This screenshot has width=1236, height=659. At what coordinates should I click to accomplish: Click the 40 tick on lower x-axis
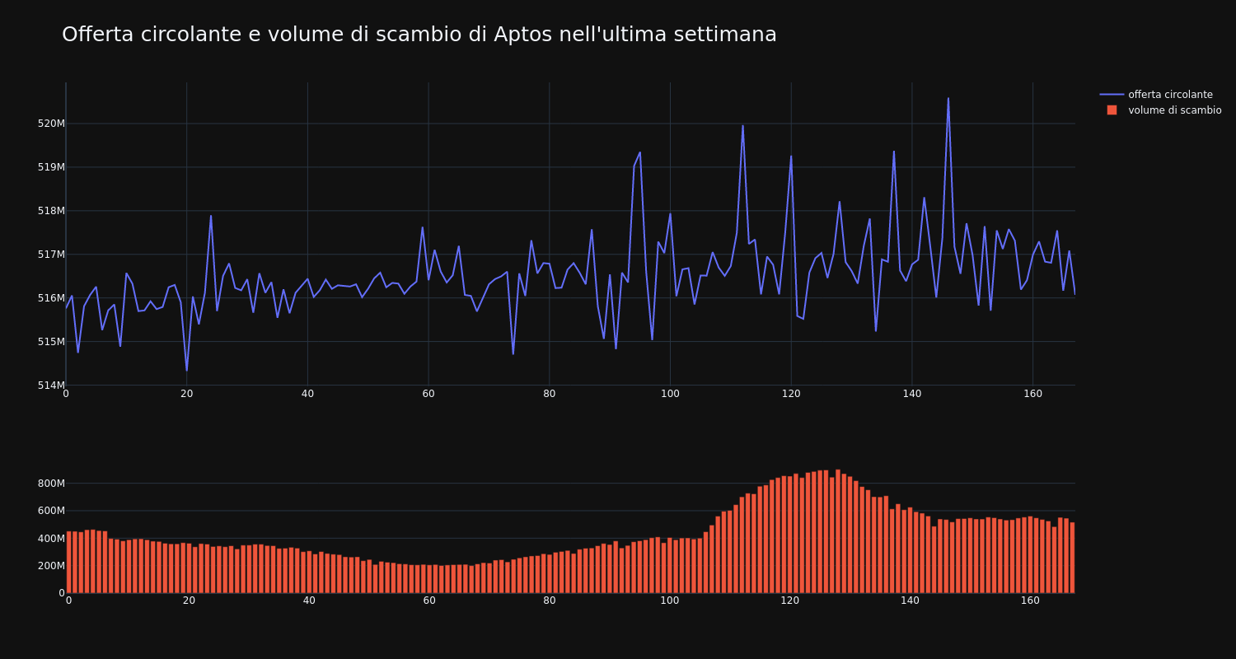click(309, 601)
